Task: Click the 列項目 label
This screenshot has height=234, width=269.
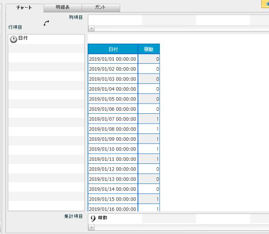Action: tap(76, 18)
